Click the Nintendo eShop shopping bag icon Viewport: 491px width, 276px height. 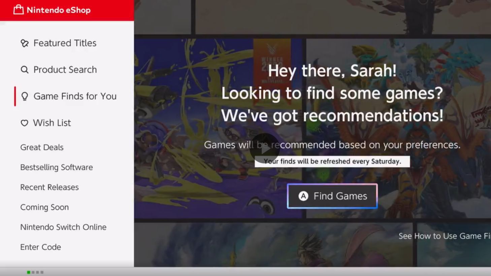click(x=19, y=10)
